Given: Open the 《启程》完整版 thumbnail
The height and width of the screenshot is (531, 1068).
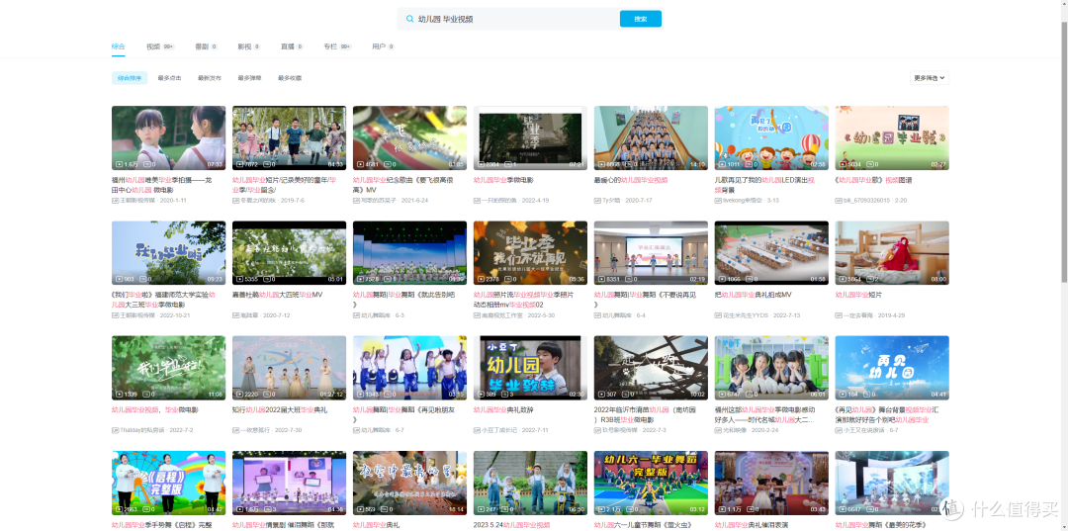Looking at the screenshot, I should [x=168, y=483].
